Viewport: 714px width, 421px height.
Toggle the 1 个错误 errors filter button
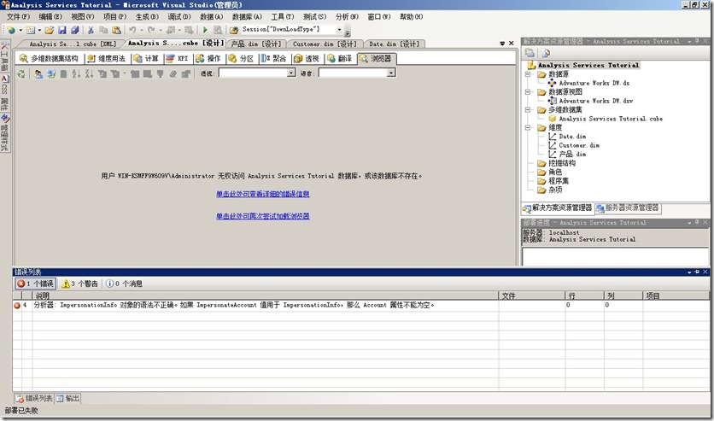[36, 284]
